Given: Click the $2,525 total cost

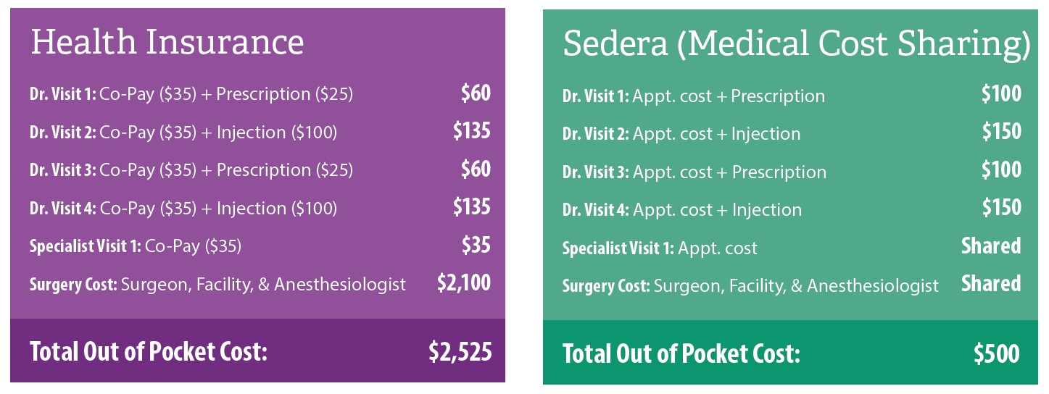Looking at the screenshot, I should click(460, 352).
